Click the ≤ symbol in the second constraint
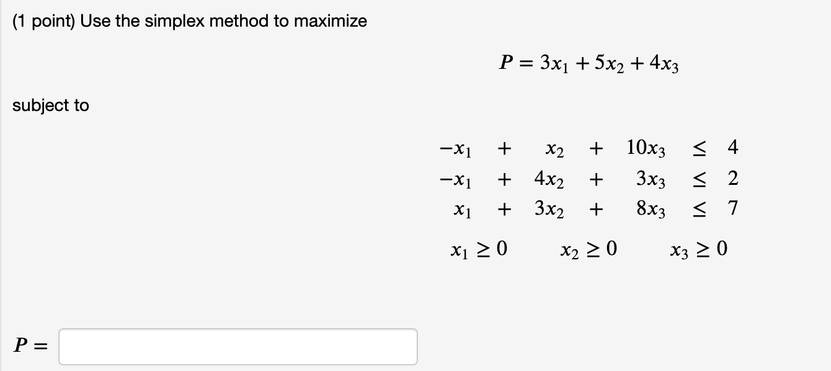The image size is (831, 371). (700, 179)
